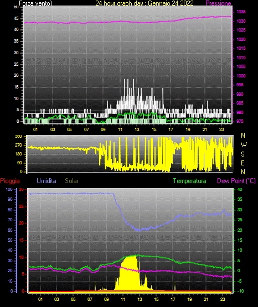
Task: Click the 1000 pressure axis value
Action: coord(241,76)
